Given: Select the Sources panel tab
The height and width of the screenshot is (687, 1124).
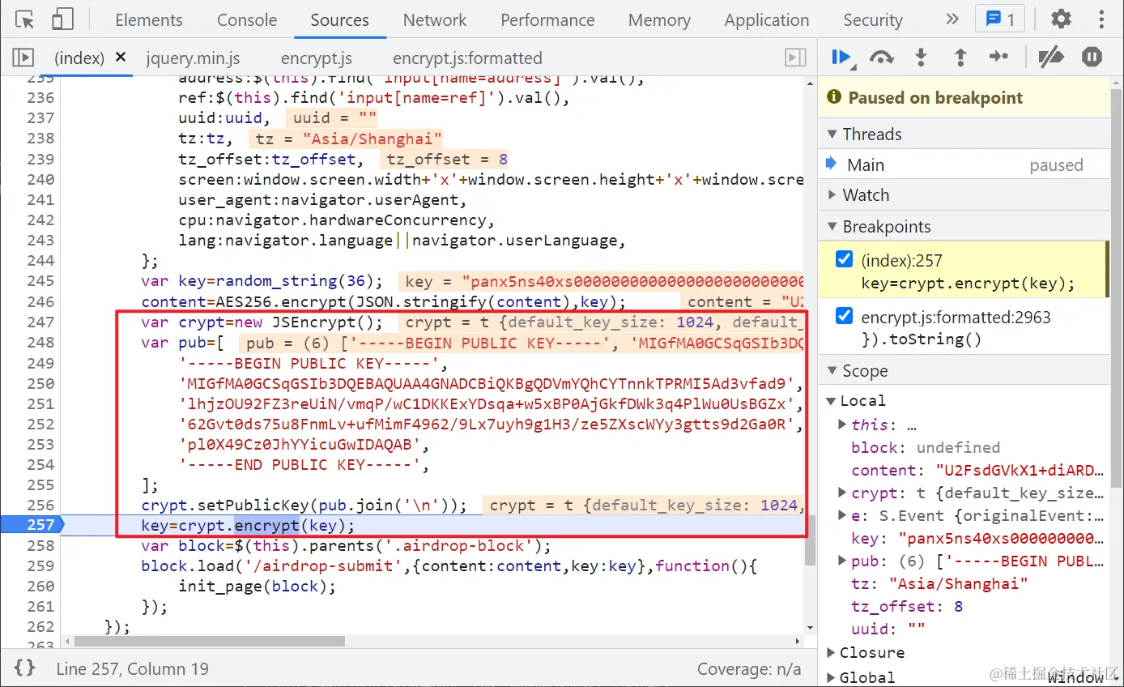Looking at the screenshot, I should 339,20.
